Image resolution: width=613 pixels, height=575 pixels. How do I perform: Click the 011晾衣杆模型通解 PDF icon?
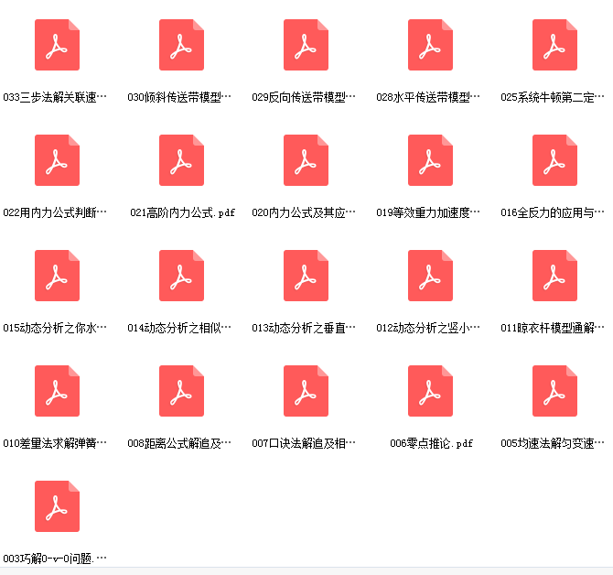554,276
